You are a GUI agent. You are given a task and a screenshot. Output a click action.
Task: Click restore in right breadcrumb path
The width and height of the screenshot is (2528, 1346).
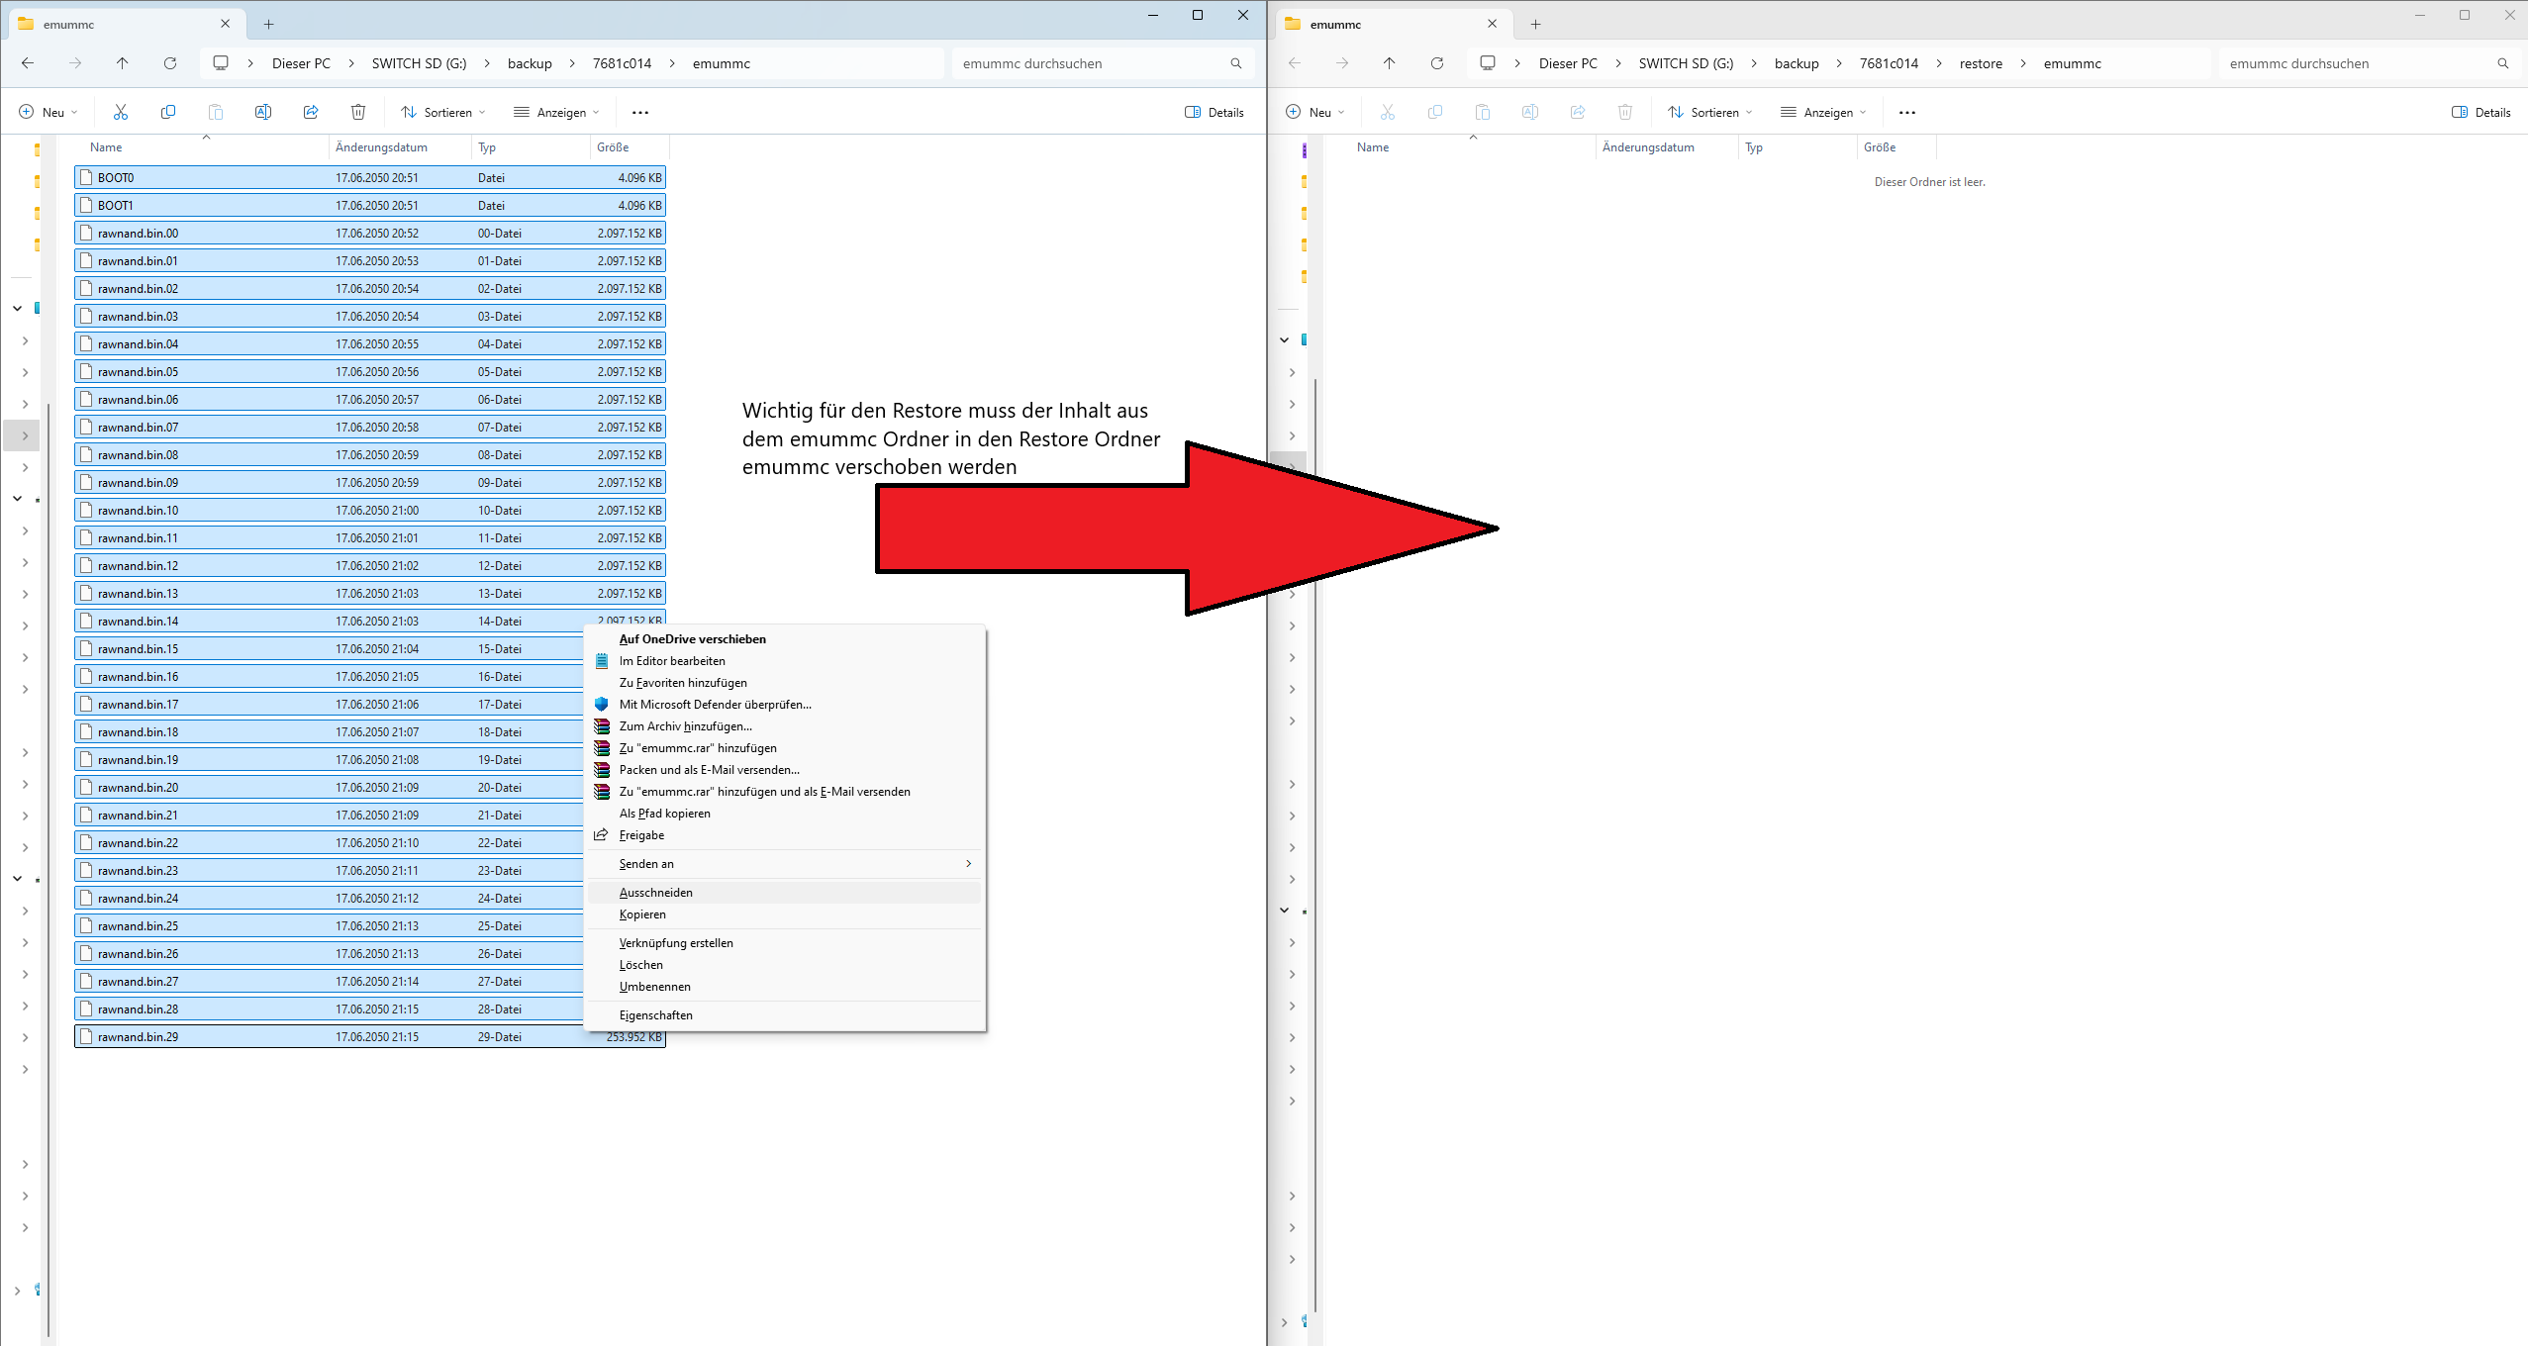[x=1981, y=63]
